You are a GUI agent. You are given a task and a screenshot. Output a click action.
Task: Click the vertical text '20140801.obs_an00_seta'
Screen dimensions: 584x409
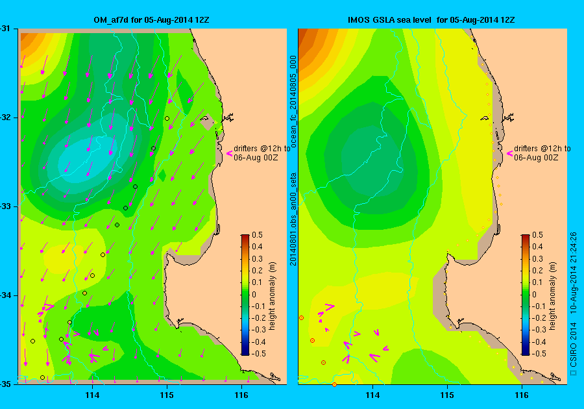click(x=293, y=219)
